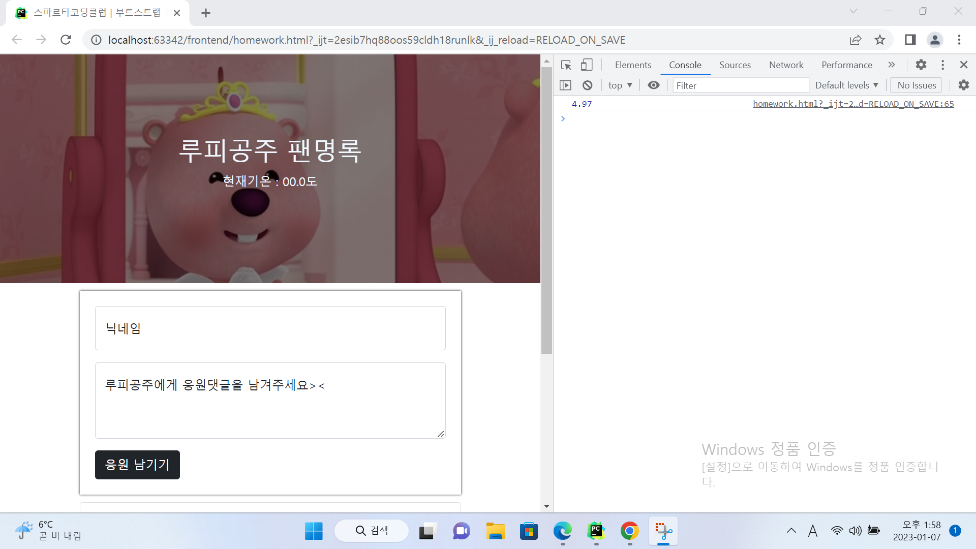The image size is (976, 549).
Task: Expand hidden system tray icons
Action: click(791, 531)
